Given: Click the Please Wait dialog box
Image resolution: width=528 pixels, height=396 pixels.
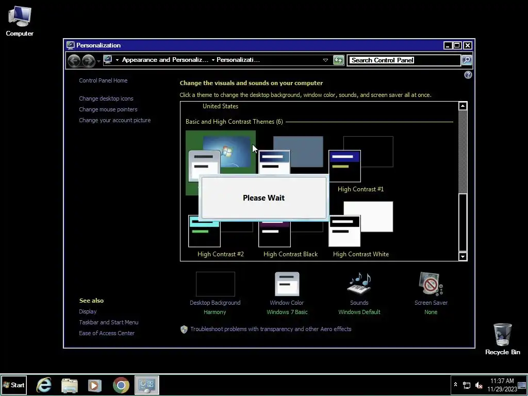Looking at the screenshot, I should (263, 197).
